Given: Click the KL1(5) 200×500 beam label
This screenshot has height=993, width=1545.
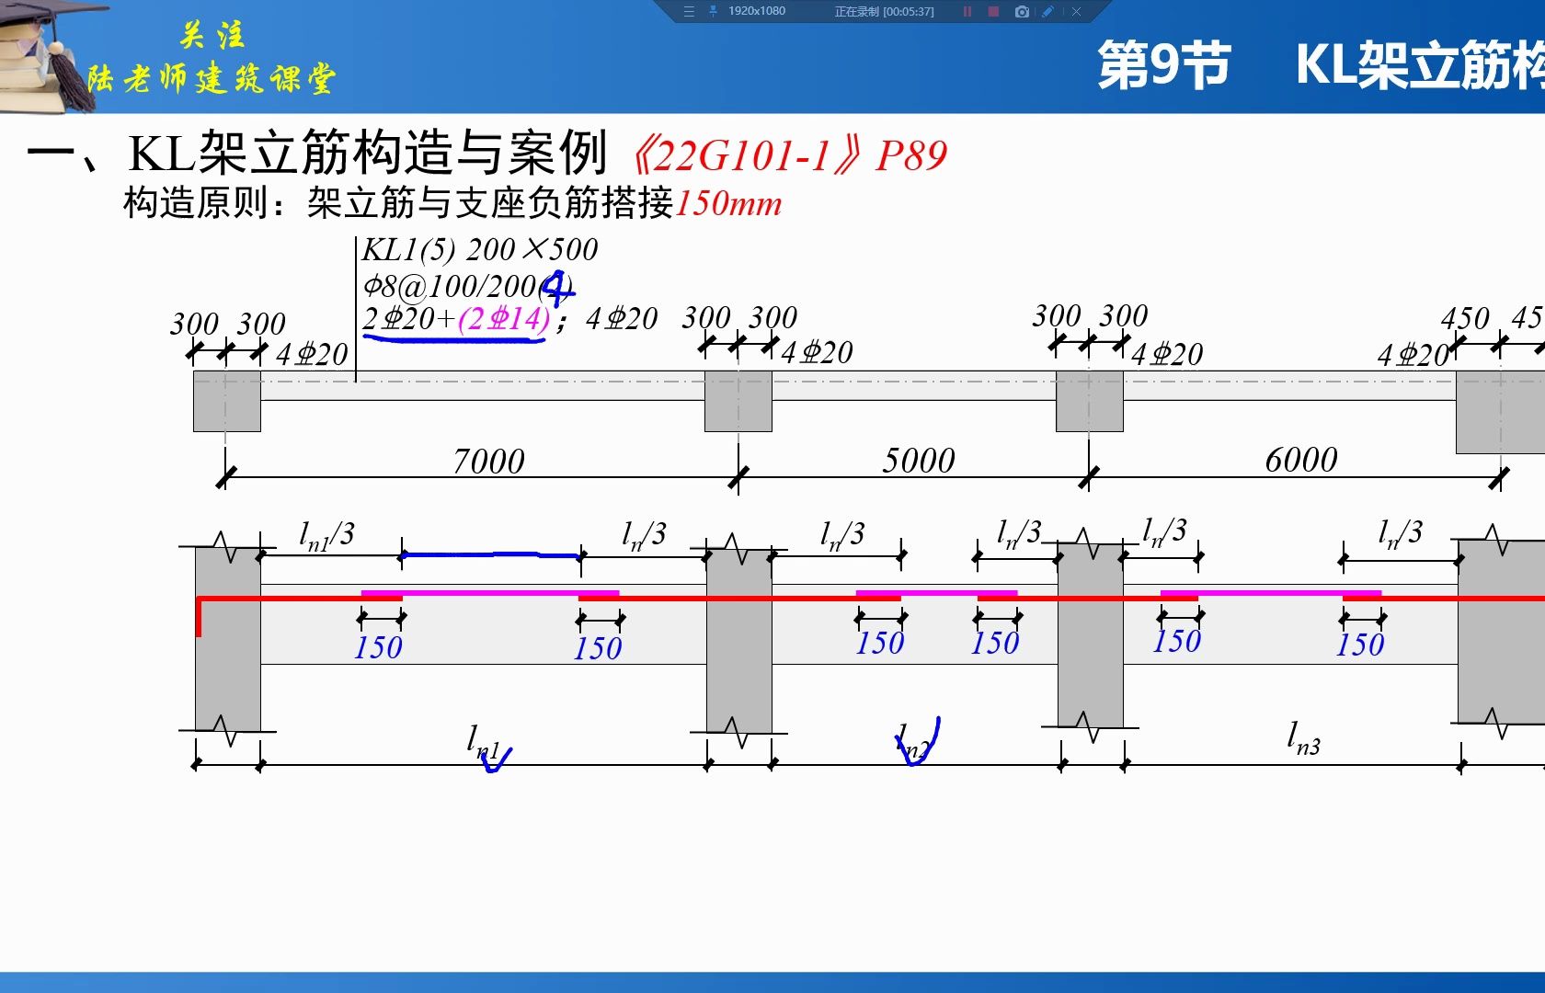Looking at the screenshot, I should [x=480, y=250].
